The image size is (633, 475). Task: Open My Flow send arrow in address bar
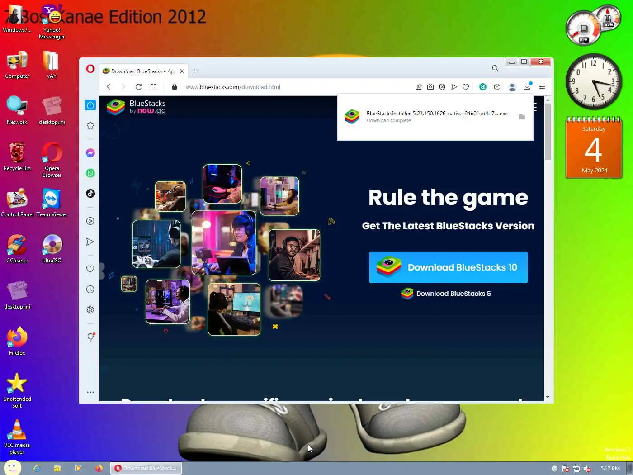[454, 87]
